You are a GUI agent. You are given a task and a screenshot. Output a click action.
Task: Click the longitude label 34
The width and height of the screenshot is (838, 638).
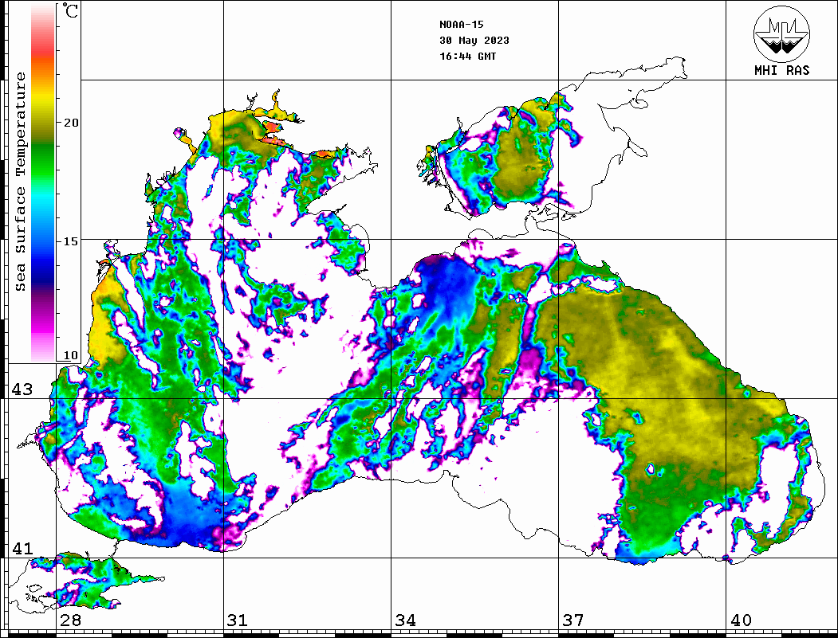405,620
